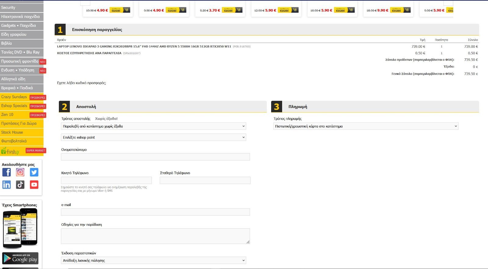This screenshot has height=269, width=488.
Task: Click the 'Επισκόπηση παραγγελίας' heading
Action: pyautogui.click(x=97, y=30)
